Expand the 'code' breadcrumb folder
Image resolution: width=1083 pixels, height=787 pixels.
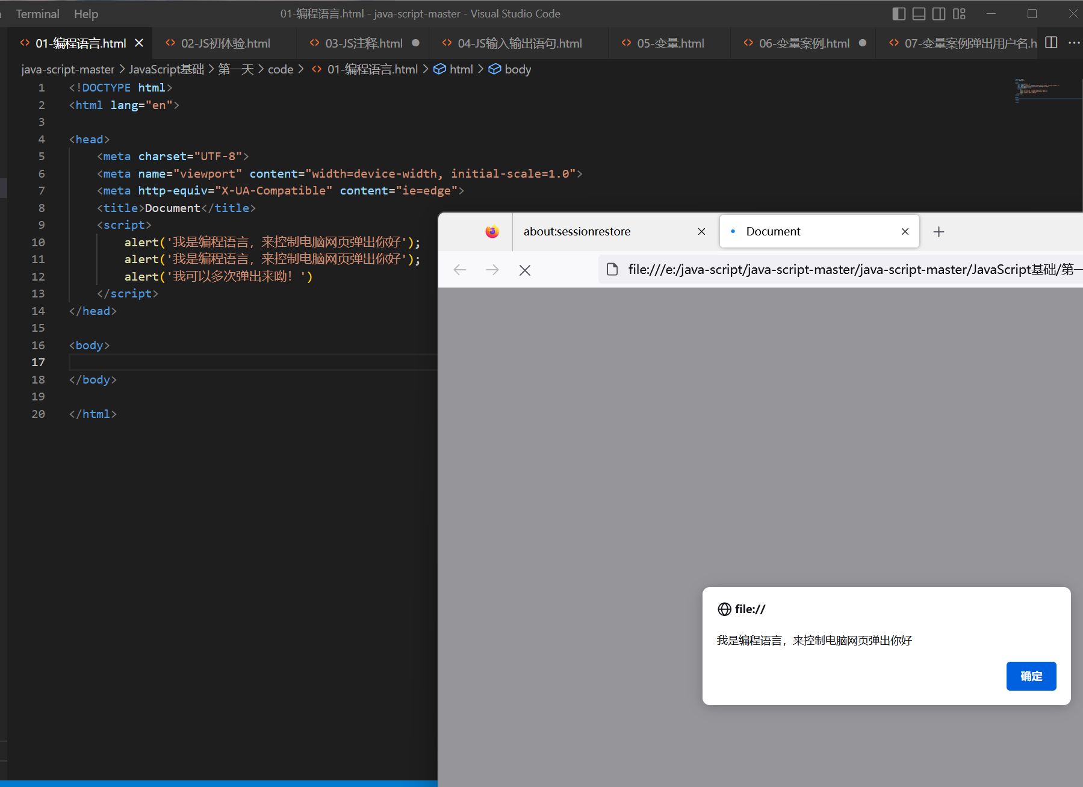pyautogui.click(x=280, y=69)
